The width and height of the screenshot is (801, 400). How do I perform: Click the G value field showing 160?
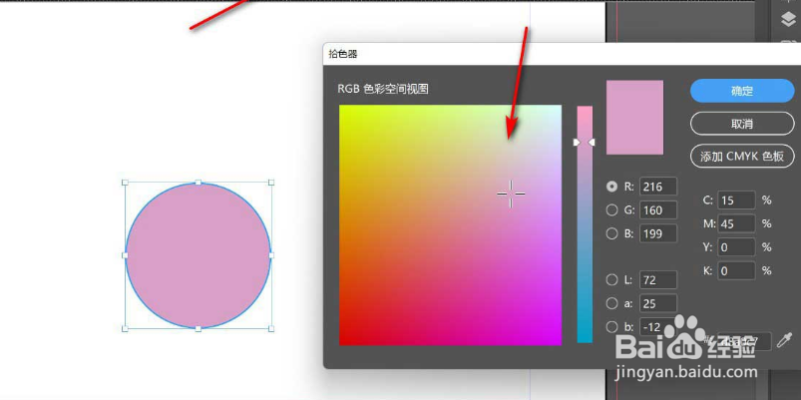click(x=658, y=209)
